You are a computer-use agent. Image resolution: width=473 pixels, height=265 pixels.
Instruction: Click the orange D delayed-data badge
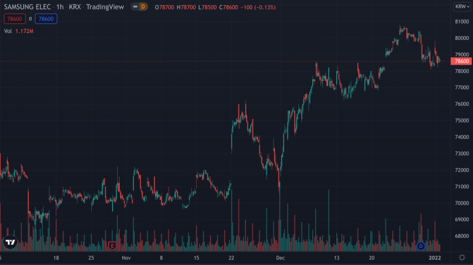click(x=142, y=7)
